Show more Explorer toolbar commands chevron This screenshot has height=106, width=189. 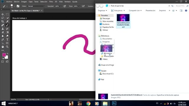(x=170, y=11)
